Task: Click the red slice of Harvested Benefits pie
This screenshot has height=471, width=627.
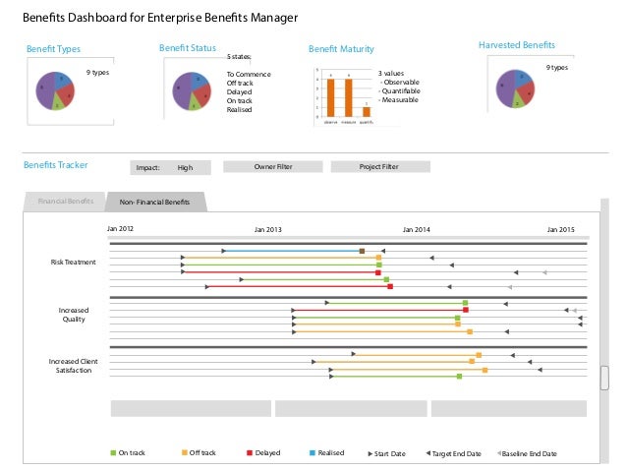Action: click(x=528, y=92)
